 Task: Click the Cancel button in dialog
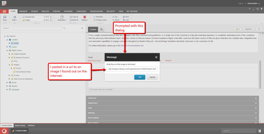(152, 77)
